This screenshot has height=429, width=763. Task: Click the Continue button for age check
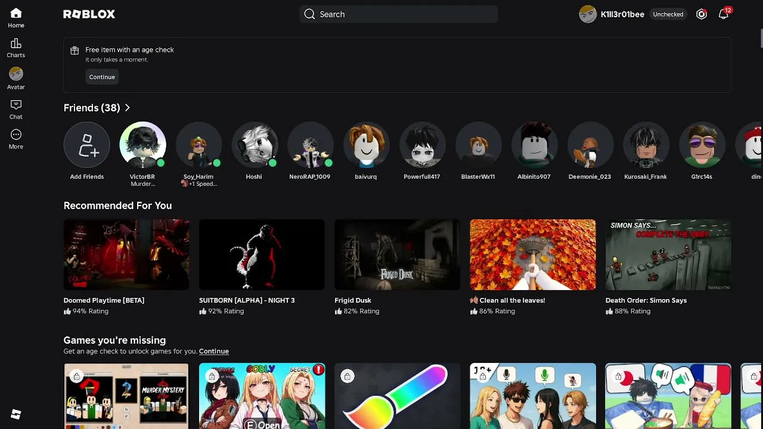click(102, 77)
